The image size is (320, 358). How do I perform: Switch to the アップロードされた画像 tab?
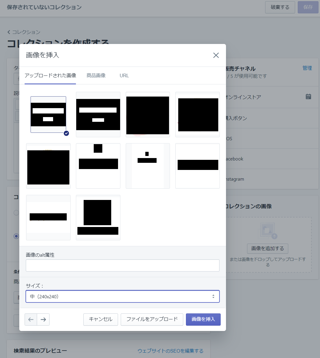(x=50, y=75)
